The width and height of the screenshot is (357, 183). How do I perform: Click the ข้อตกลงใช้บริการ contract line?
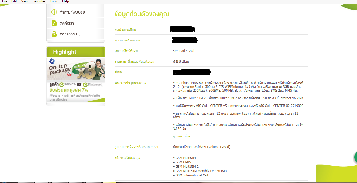coord(236,115)
